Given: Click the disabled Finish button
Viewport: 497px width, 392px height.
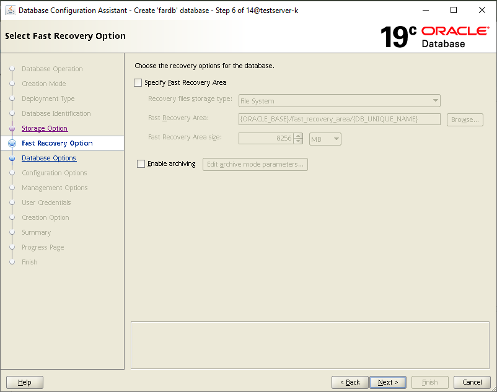Looking at the screenshot, I should [430, 382].
